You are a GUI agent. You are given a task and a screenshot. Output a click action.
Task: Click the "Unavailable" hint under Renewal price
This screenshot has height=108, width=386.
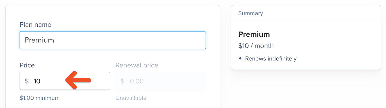[x=131, y=98]
